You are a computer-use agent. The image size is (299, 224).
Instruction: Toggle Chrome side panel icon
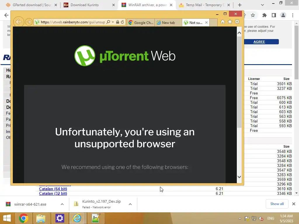(274, 15)
